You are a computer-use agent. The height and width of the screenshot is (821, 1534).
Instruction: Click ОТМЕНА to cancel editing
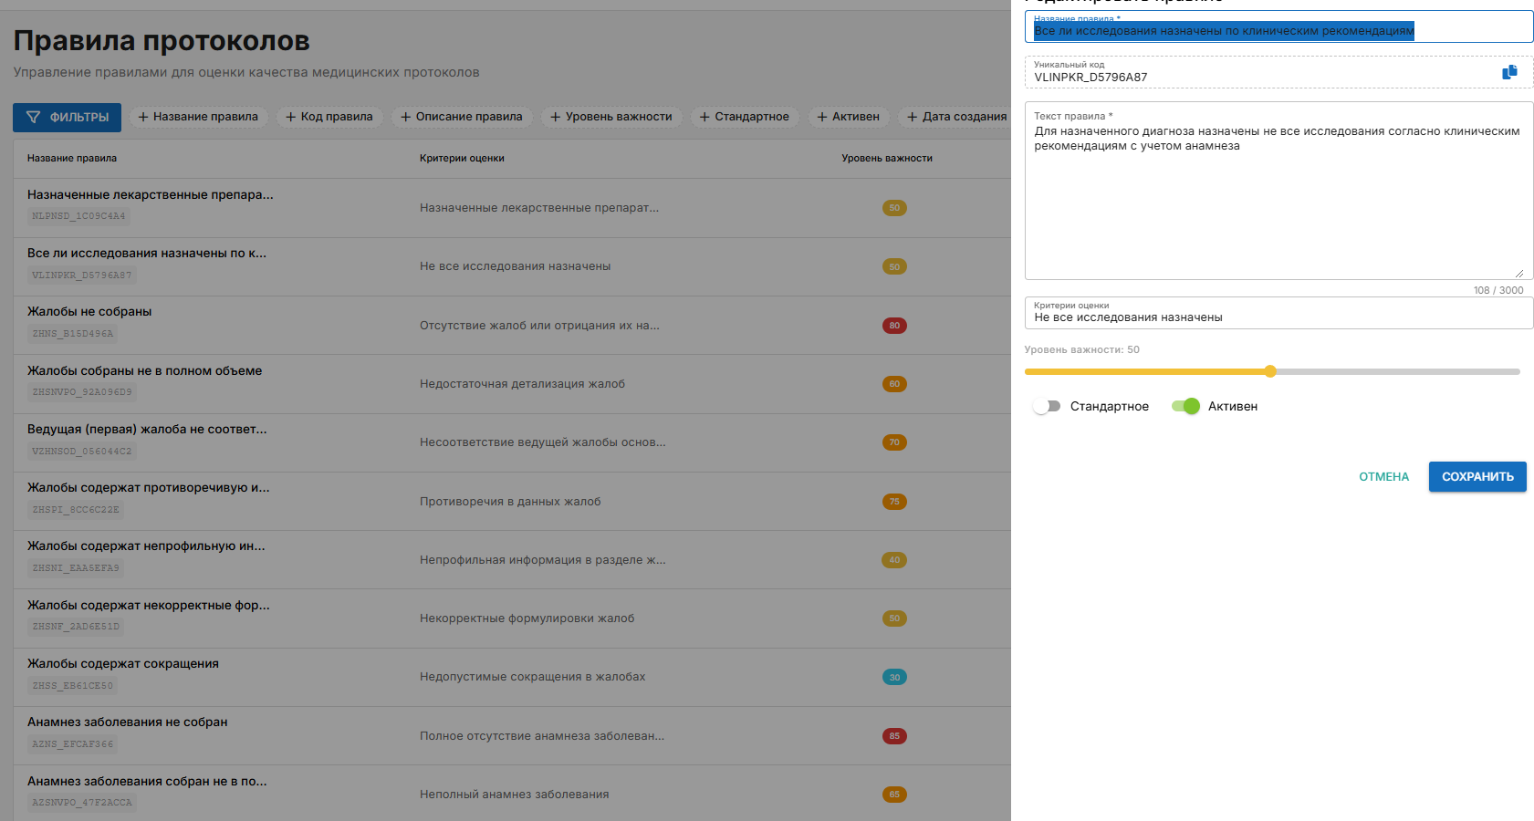1383,477
